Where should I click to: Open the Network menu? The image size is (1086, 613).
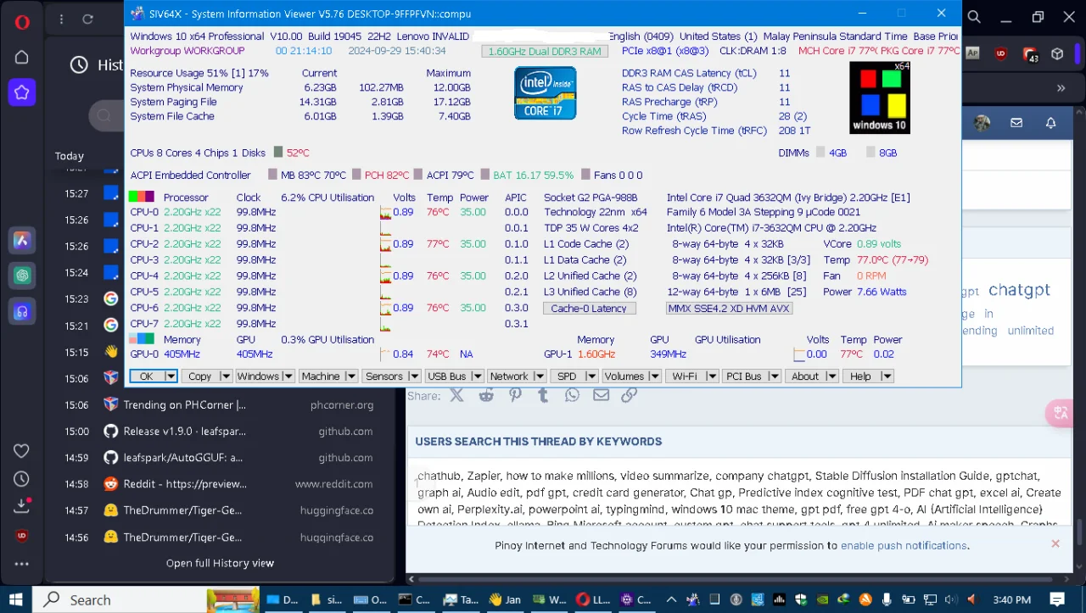pos(509,376)
